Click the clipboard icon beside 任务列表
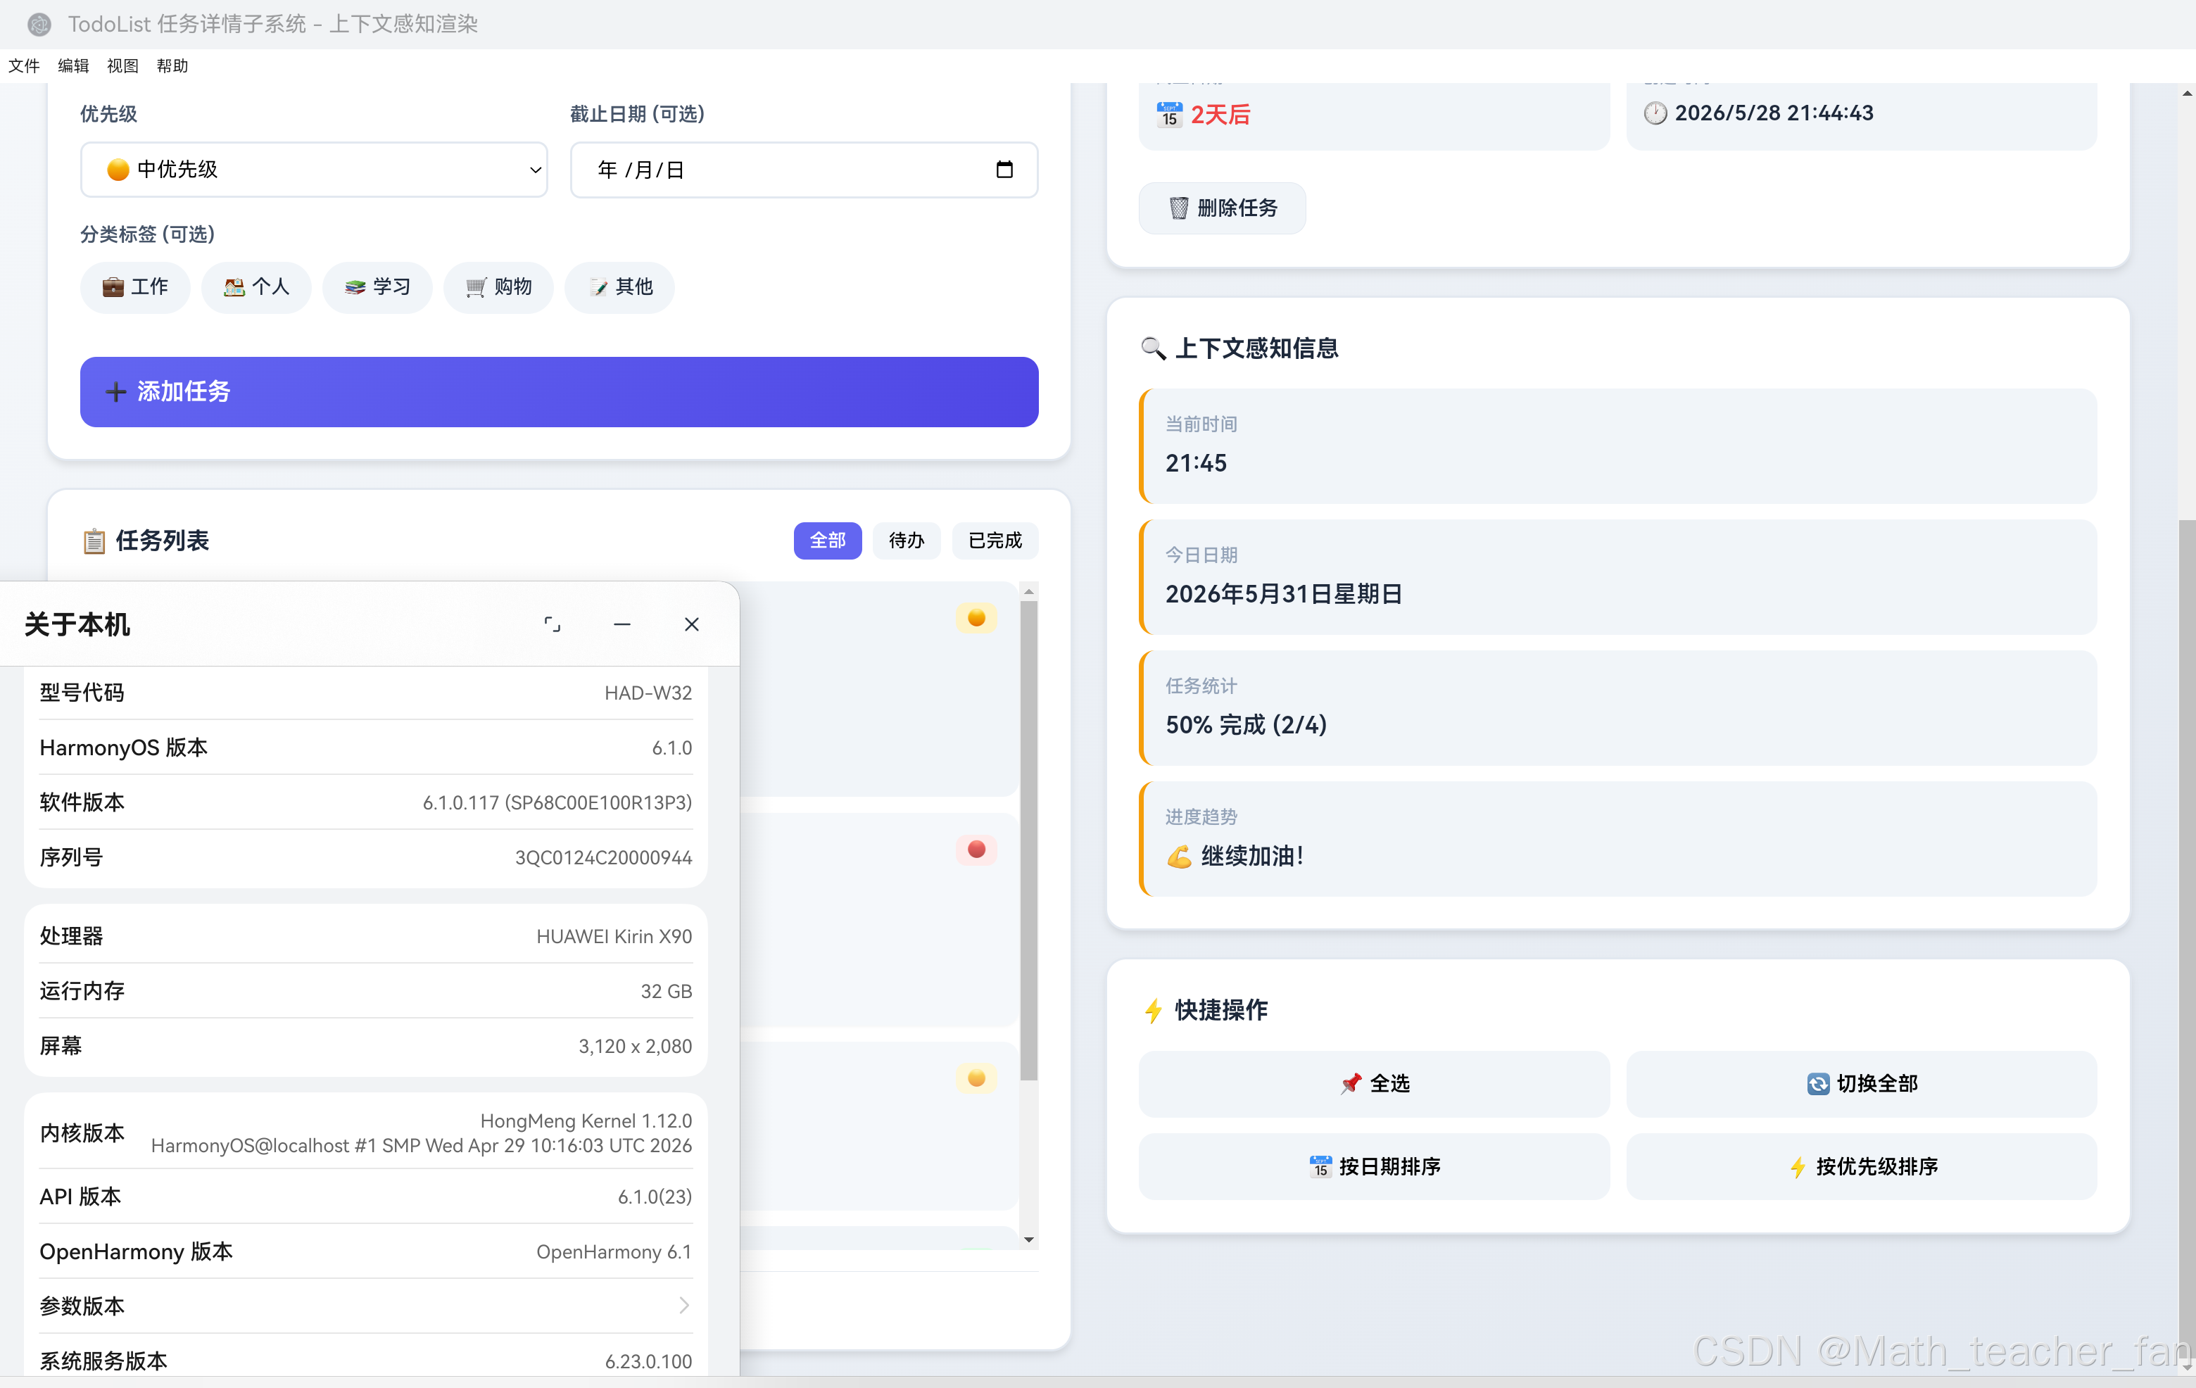2196x1388 pixels. (x=94, y=541)
